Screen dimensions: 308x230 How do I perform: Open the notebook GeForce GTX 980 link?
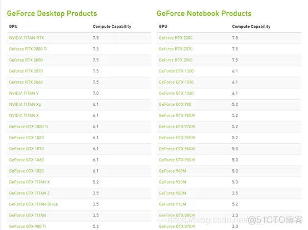[x=175, y=104]
